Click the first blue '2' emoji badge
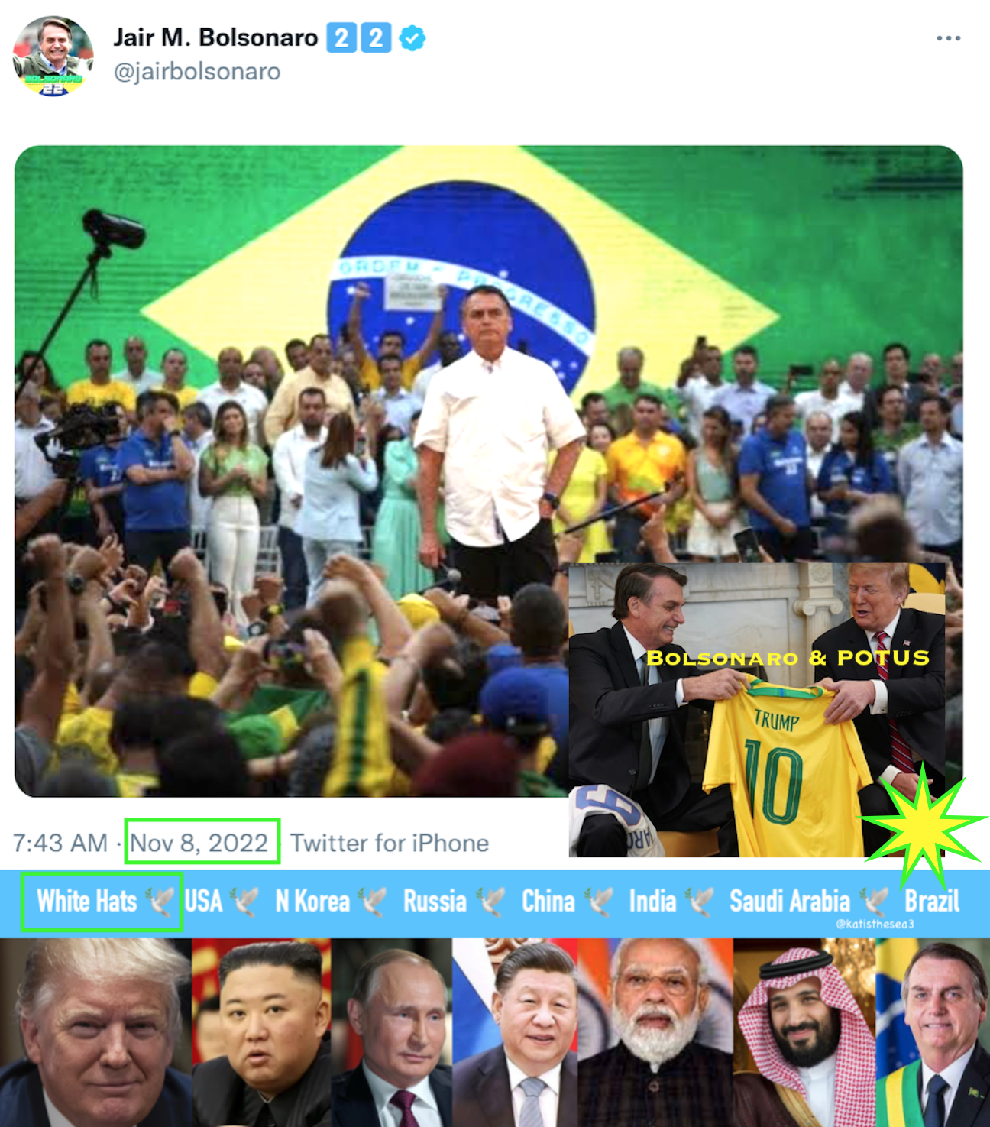 [341, 37]
